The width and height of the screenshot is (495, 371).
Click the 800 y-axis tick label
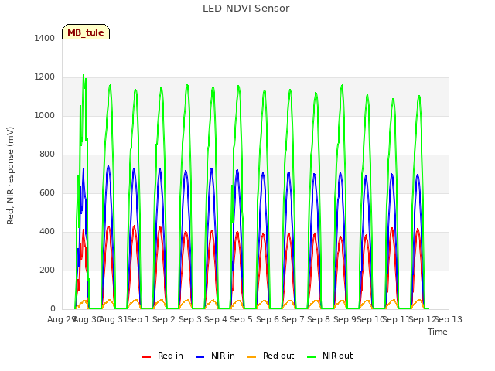point(47,155)
